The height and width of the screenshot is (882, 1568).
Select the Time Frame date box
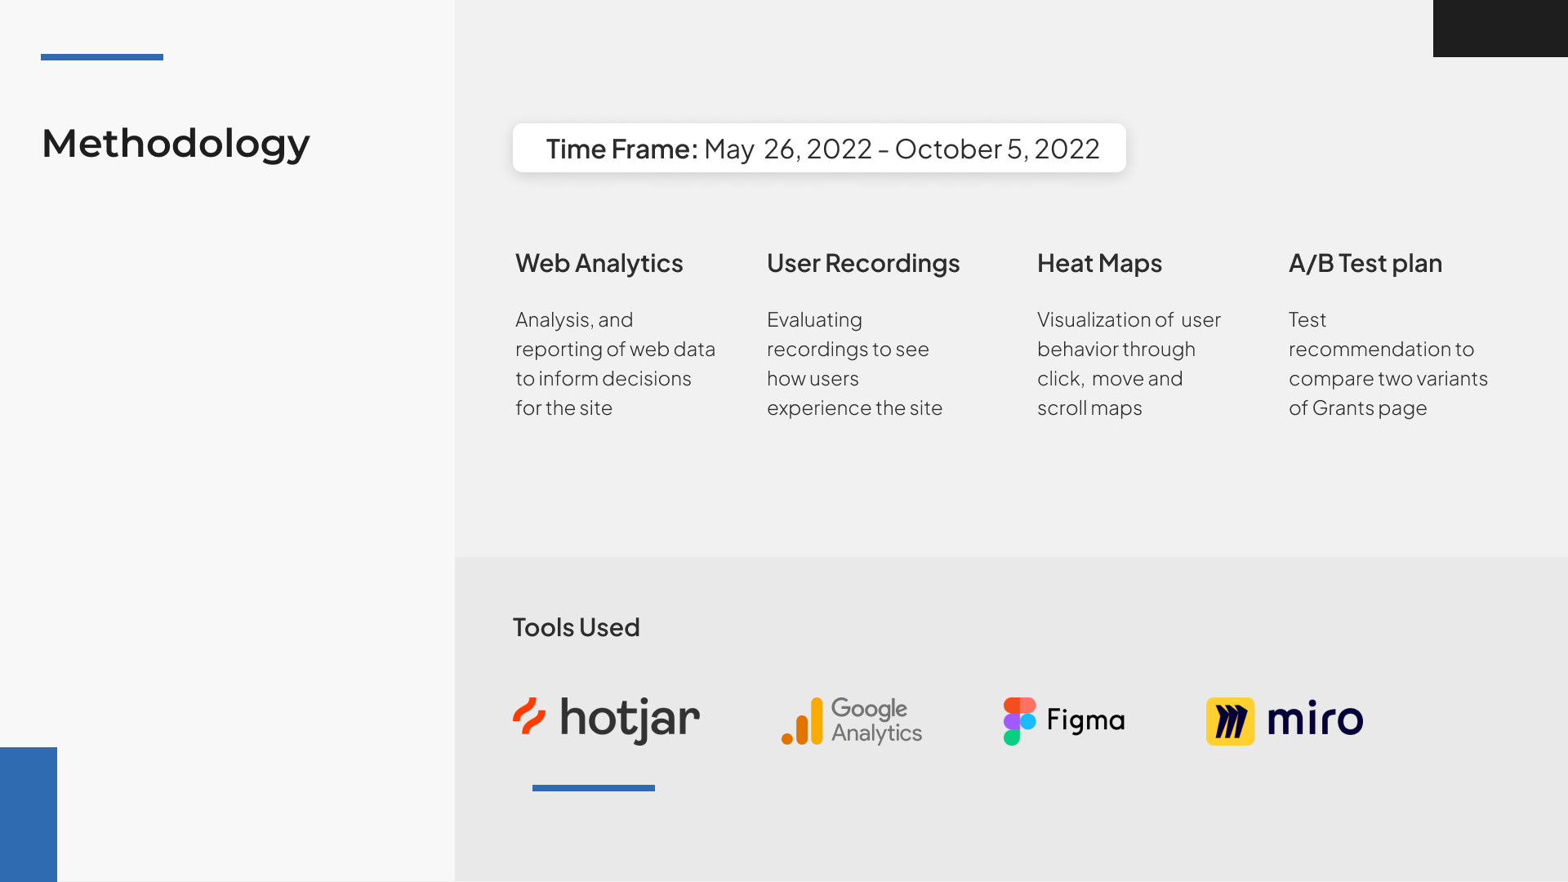pos(819,148)
